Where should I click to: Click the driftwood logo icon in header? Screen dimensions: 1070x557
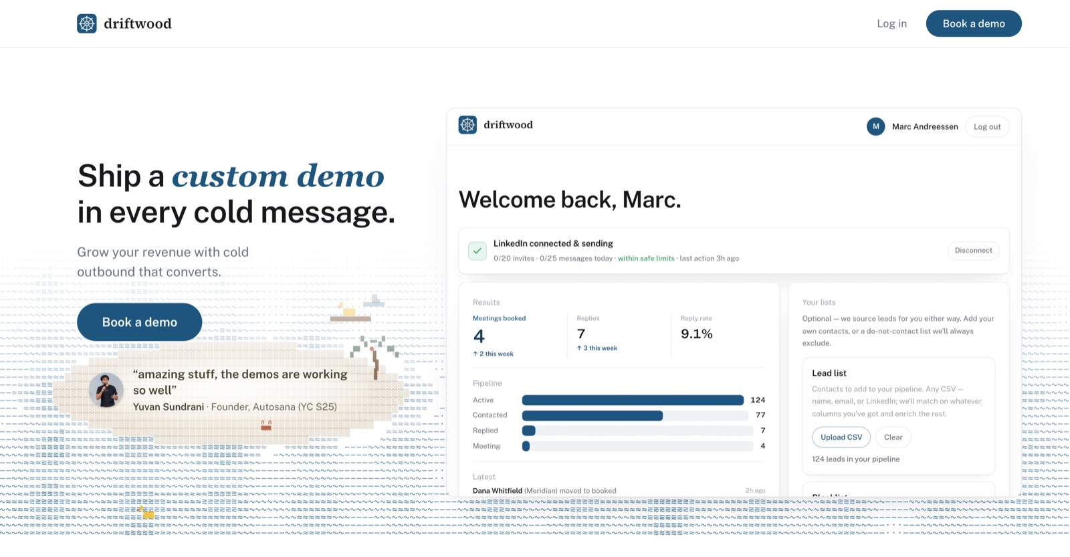87,23
